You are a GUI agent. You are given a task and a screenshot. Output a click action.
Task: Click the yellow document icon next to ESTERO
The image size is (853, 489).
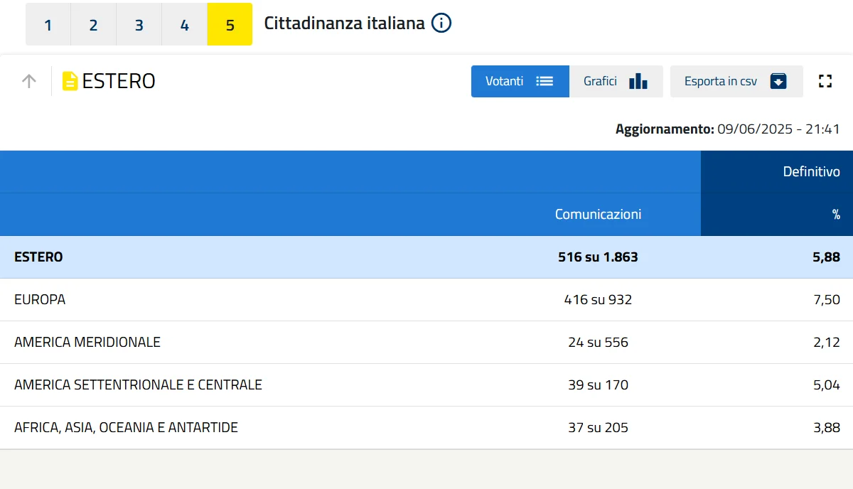click(70, 81)
